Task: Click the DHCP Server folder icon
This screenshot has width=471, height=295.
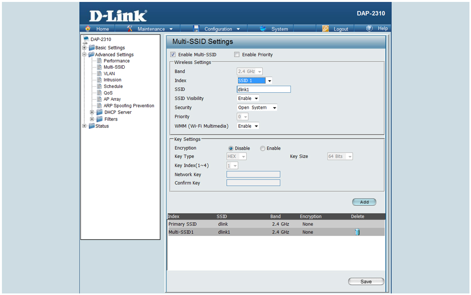Action: tap(100, 112)
